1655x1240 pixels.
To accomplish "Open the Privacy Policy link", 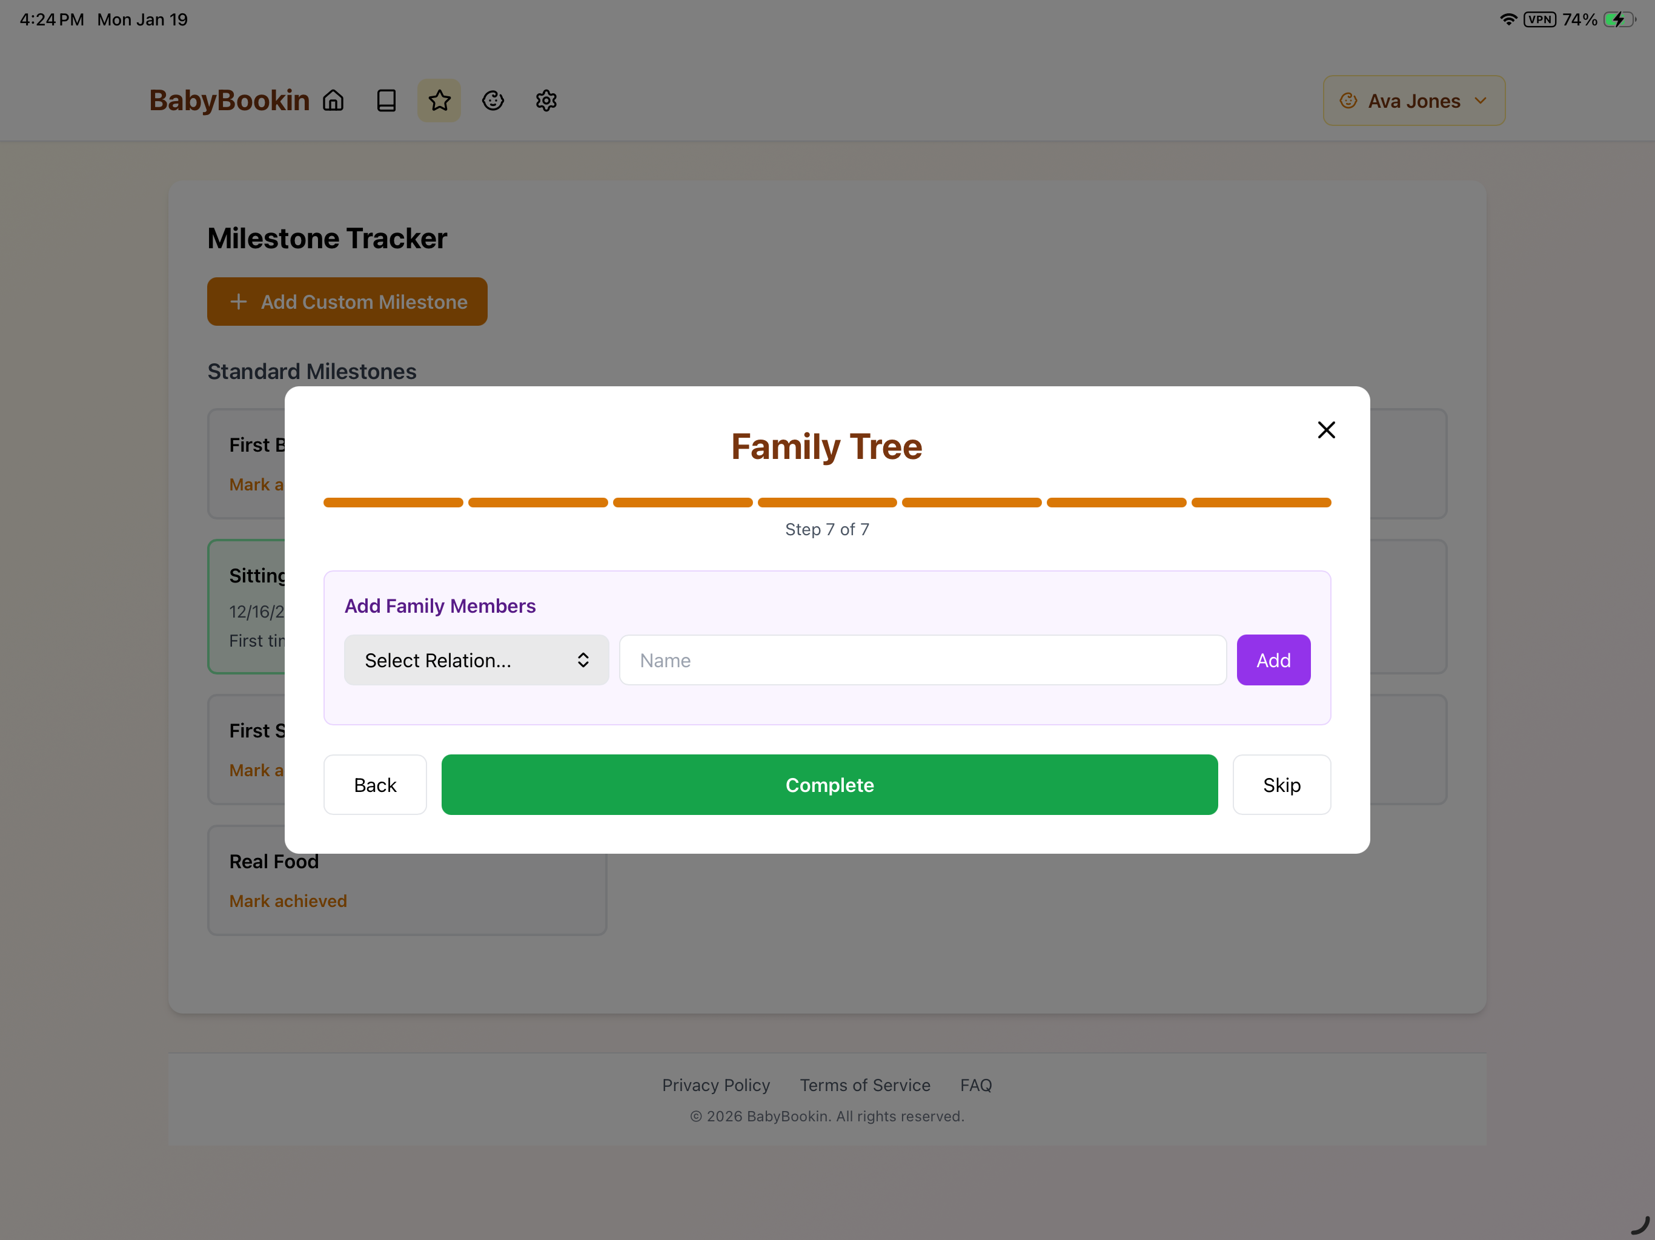I will click(715, 1084).
